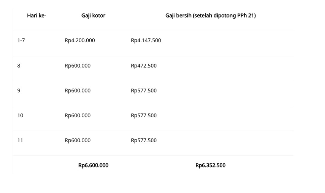Click day '9' in first column
Viewport: 325px width, 193px height.
[19, 91]
